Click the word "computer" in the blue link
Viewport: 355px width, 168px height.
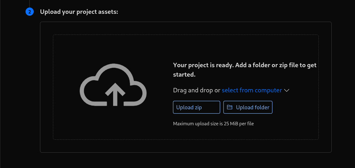268,90
